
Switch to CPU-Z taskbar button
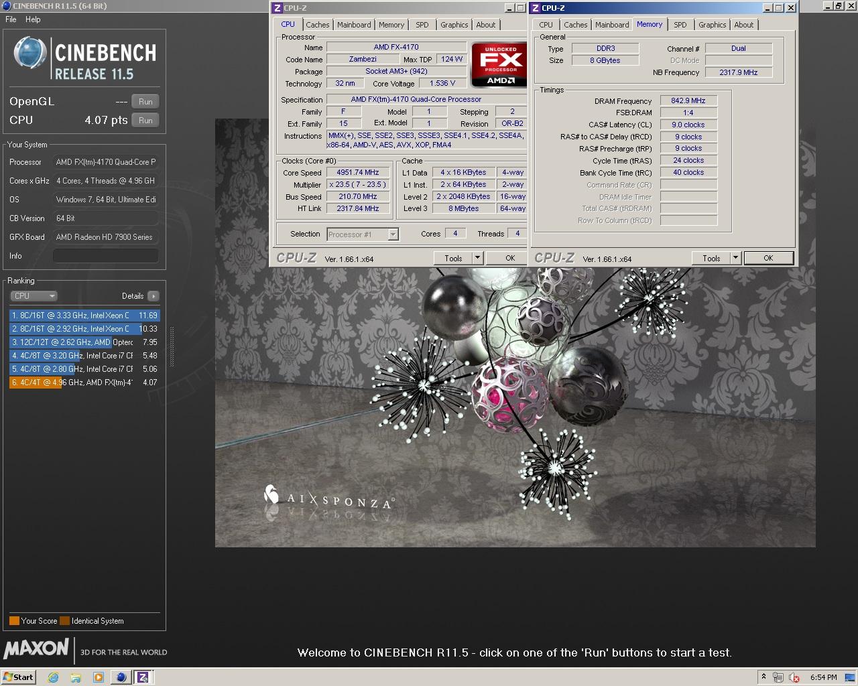coord(143,677)
